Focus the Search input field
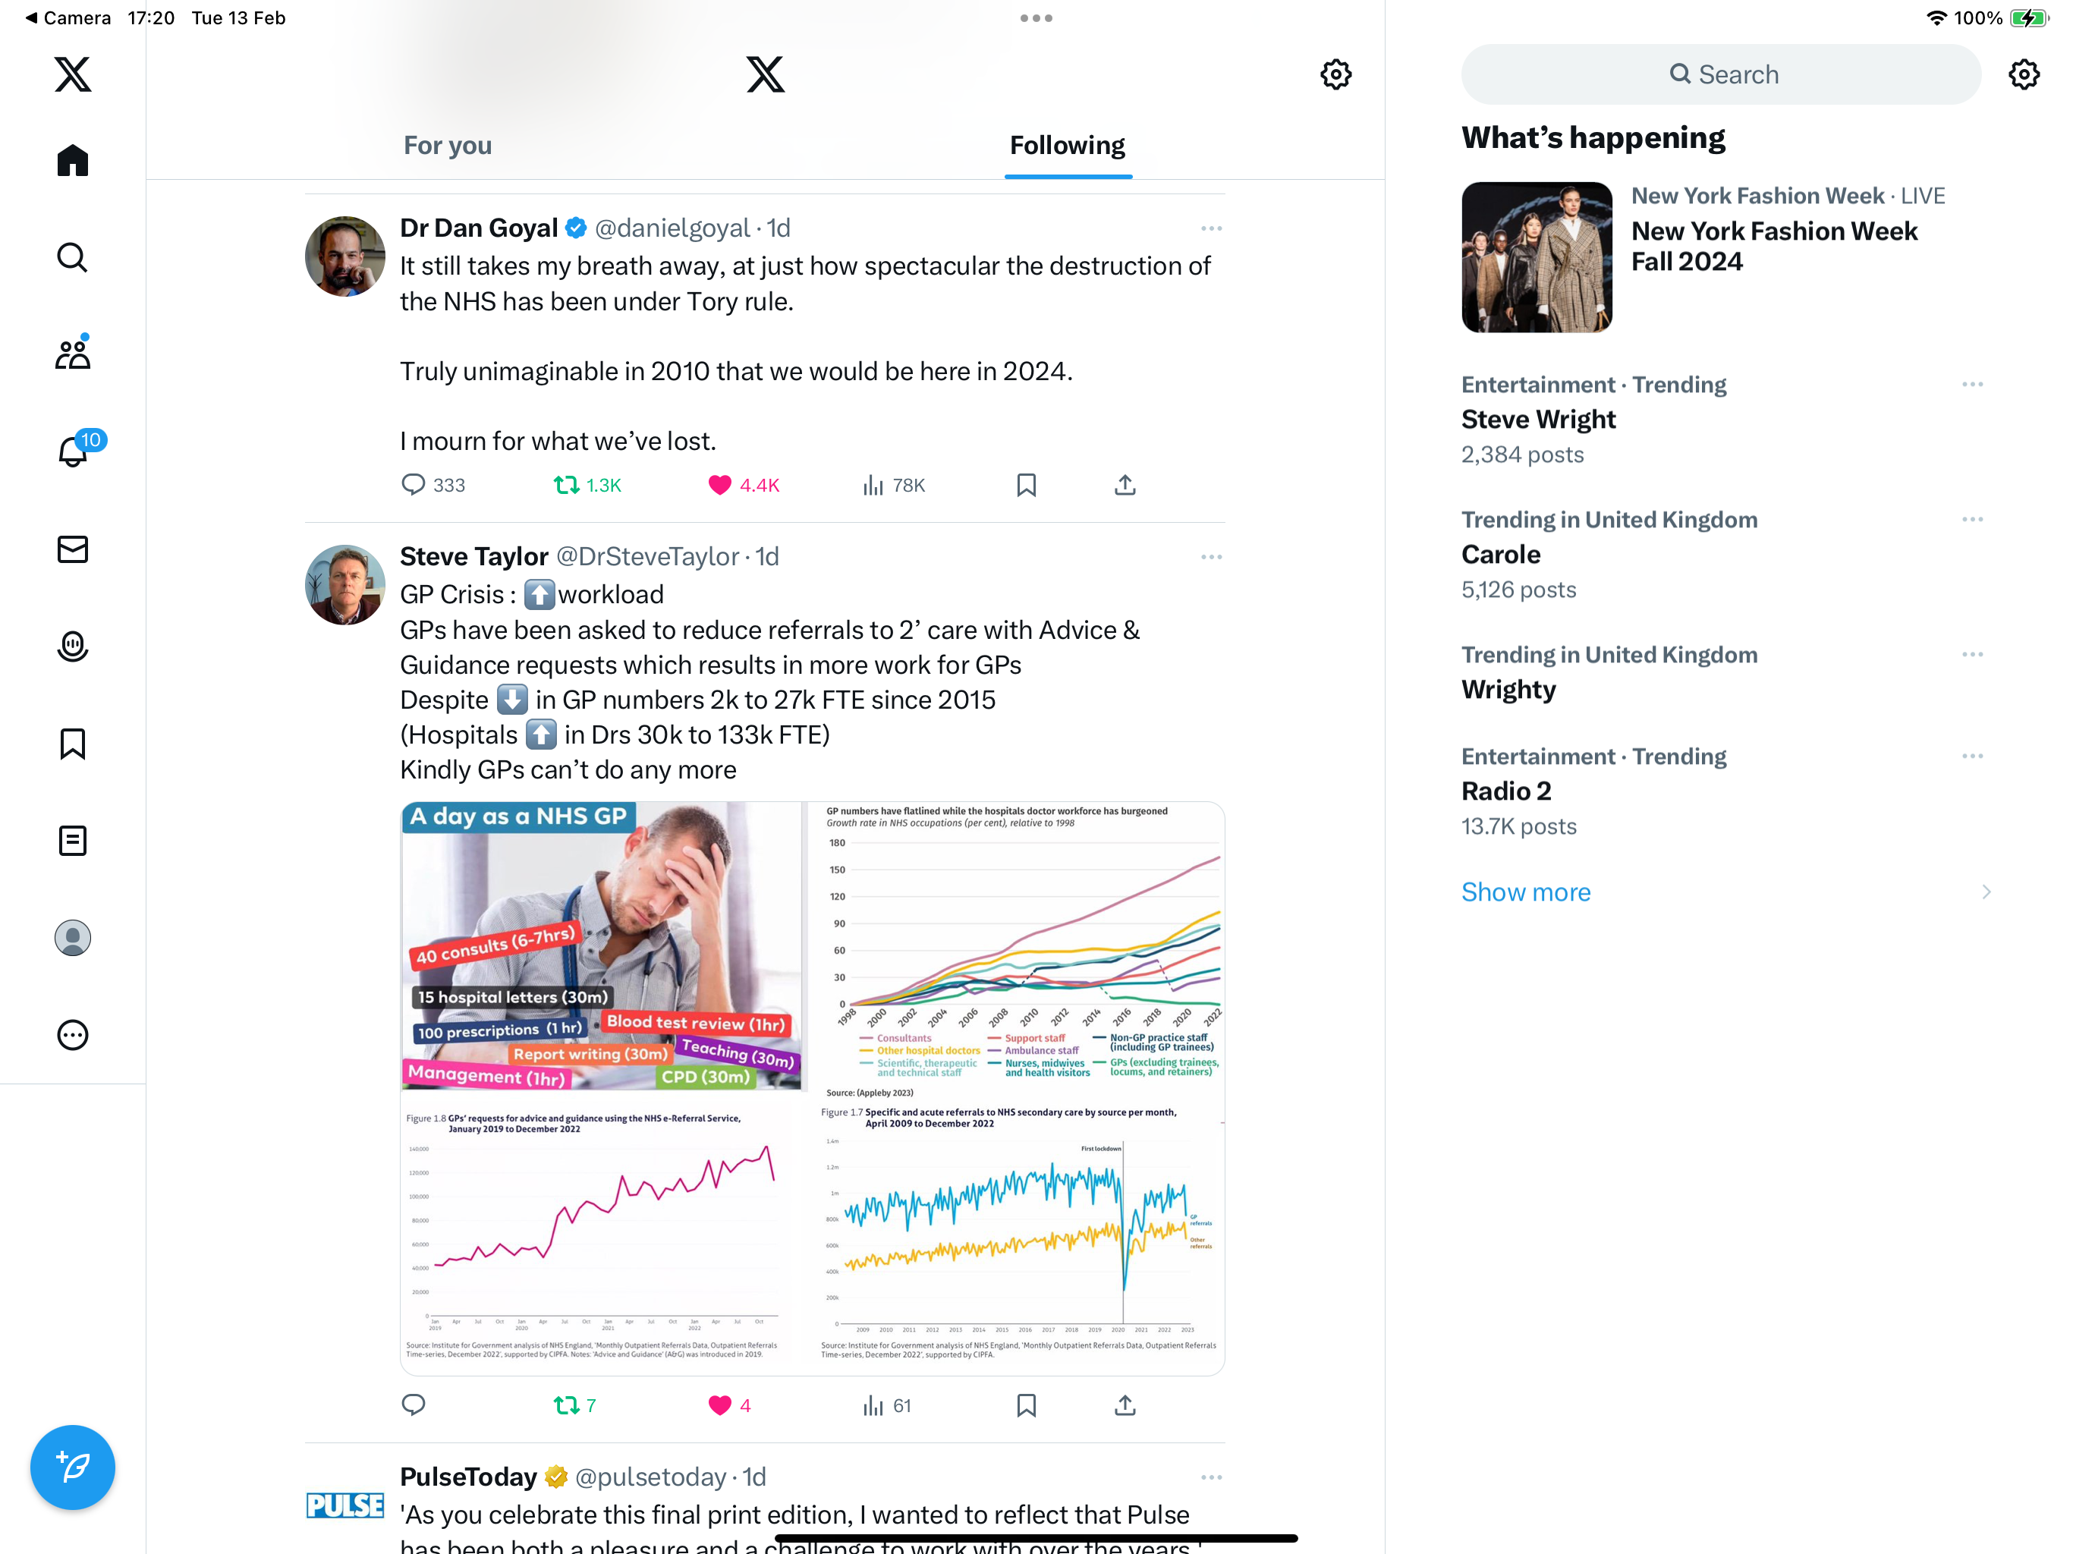This screenshot has width=2073, height=1554. pos(1721,74)
